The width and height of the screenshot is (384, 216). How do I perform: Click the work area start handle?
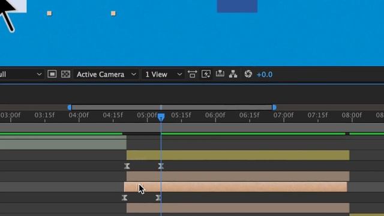(70, 107)
